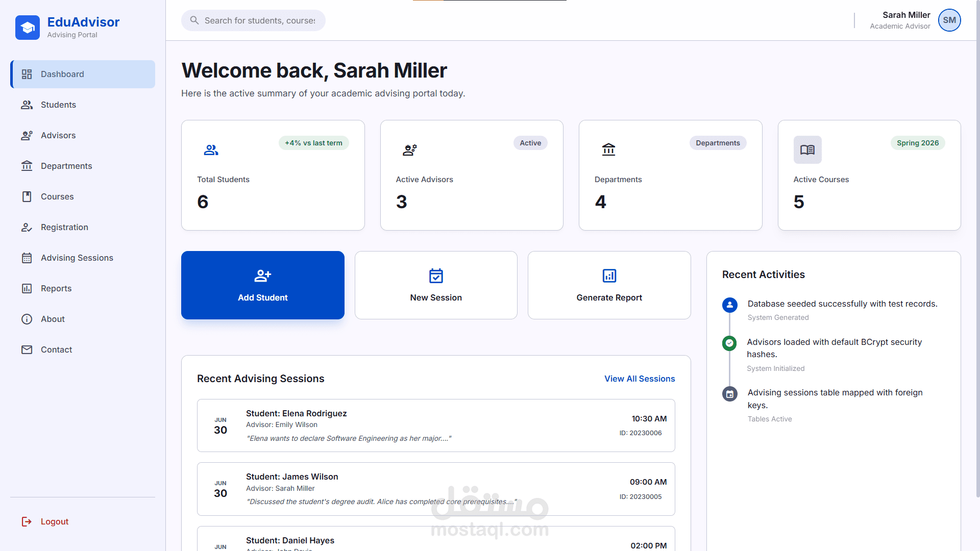Viewport: 980px width, 551px height.
Task: Click the Dashboard grid icon in sidebar
Action: point(27,74)
